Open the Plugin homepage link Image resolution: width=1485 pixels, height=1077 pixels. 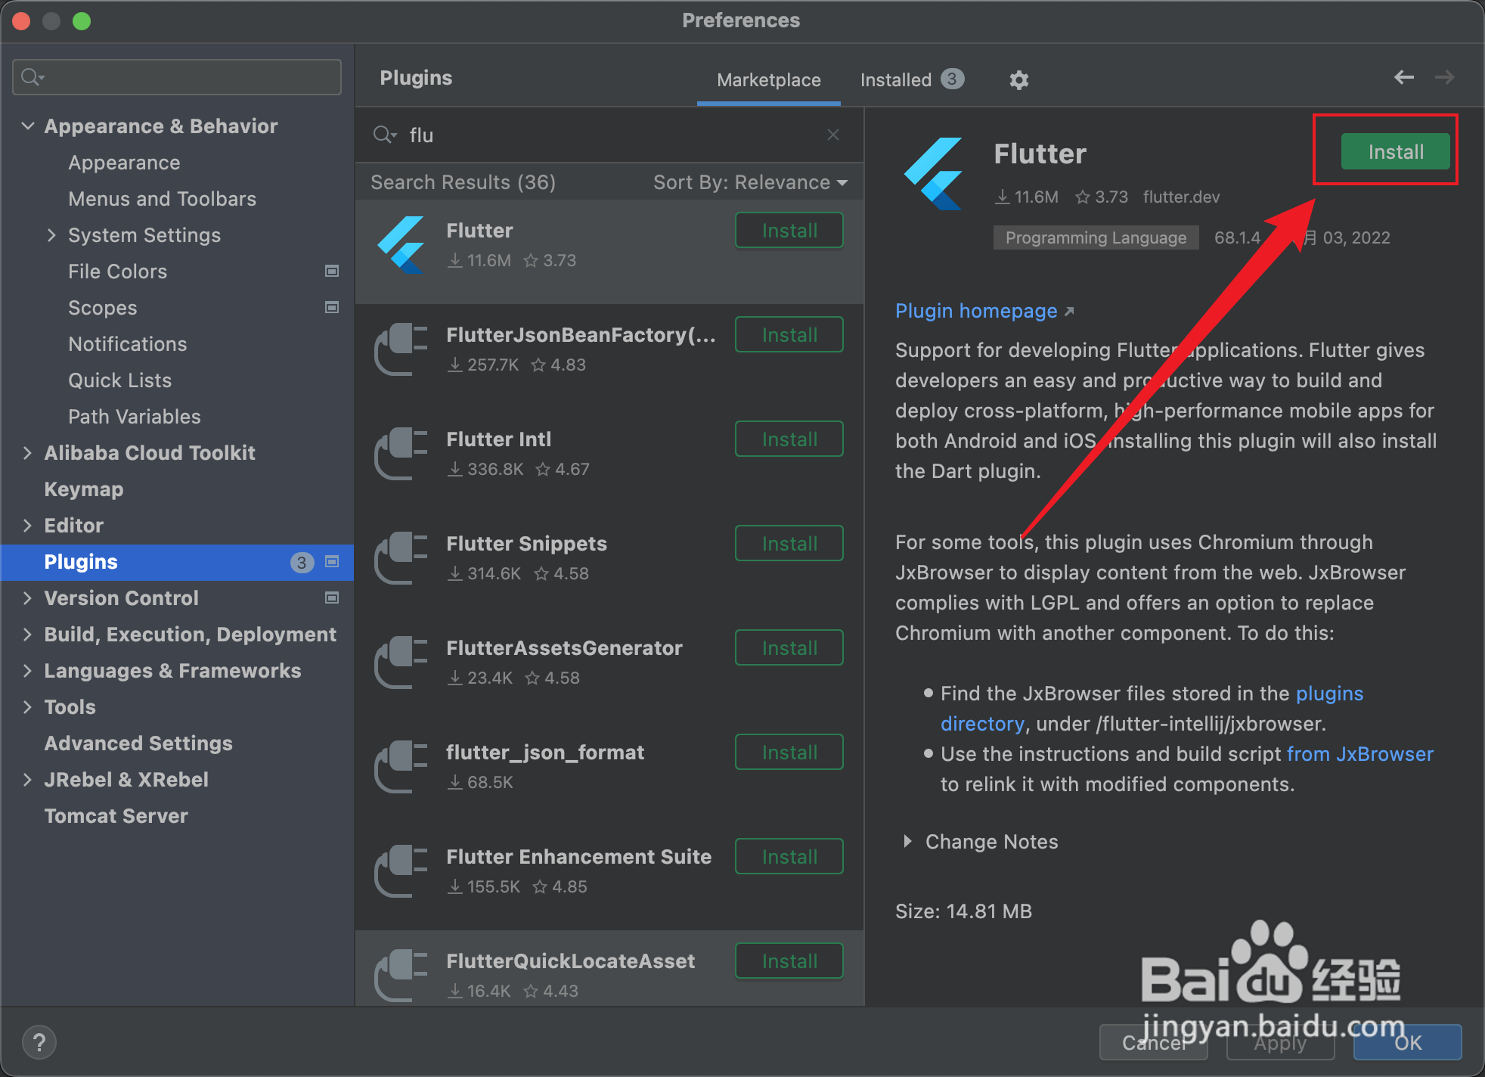984,311
